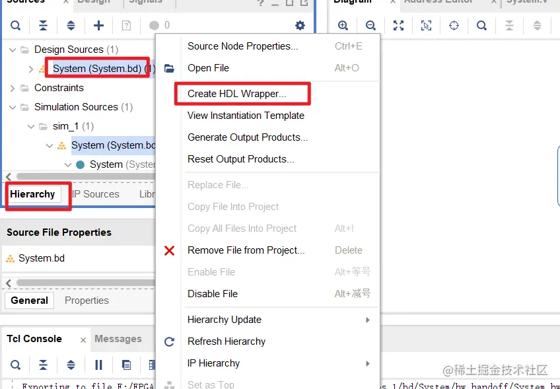The height and width of the screenshot is (389, 560).
Task: Click the Diagram zoom fit icon
Action: click(399, 25)
